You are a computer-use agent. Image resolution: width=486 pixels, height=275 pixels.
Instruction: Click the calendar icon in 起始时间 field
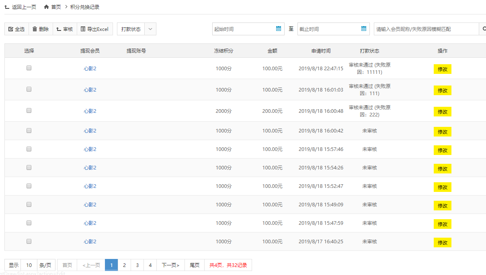pos(279,29)
